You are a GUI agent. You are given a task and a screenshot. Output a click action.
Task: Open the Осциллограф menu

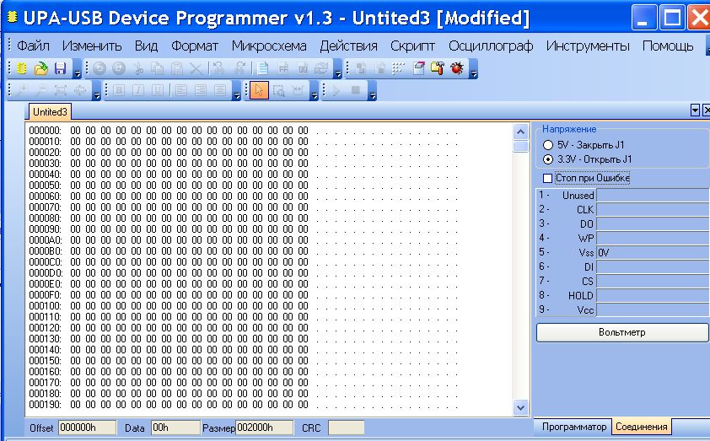click(491, 46)
